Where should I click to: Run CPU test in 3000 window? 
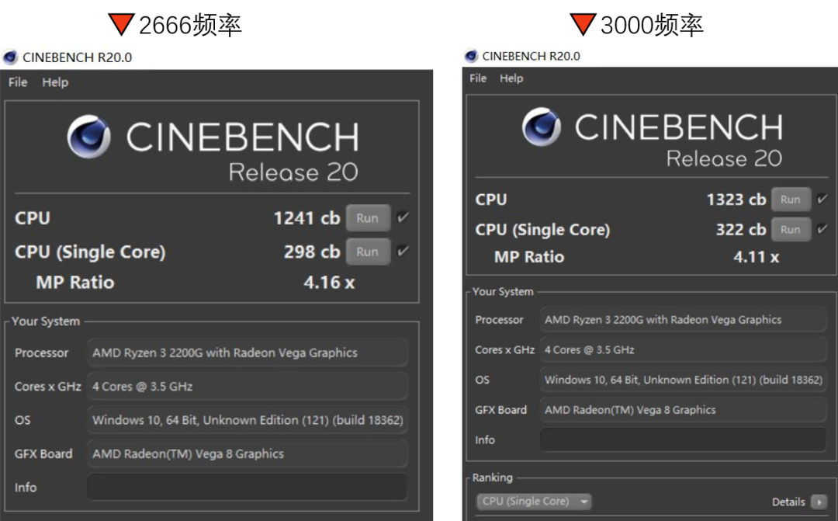coord(791,200)
